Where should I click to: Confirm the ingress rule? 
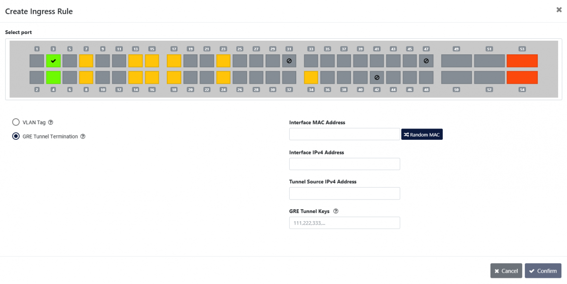542,271
